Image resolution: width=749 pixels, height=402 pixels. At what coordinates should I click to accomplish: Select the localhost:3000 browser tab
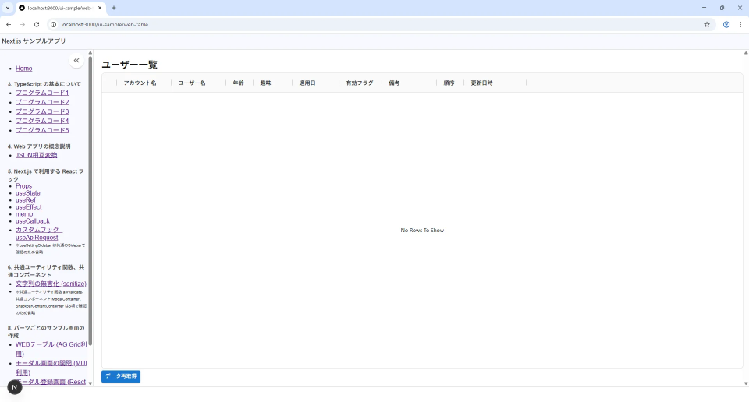click(x=61, y=8)
